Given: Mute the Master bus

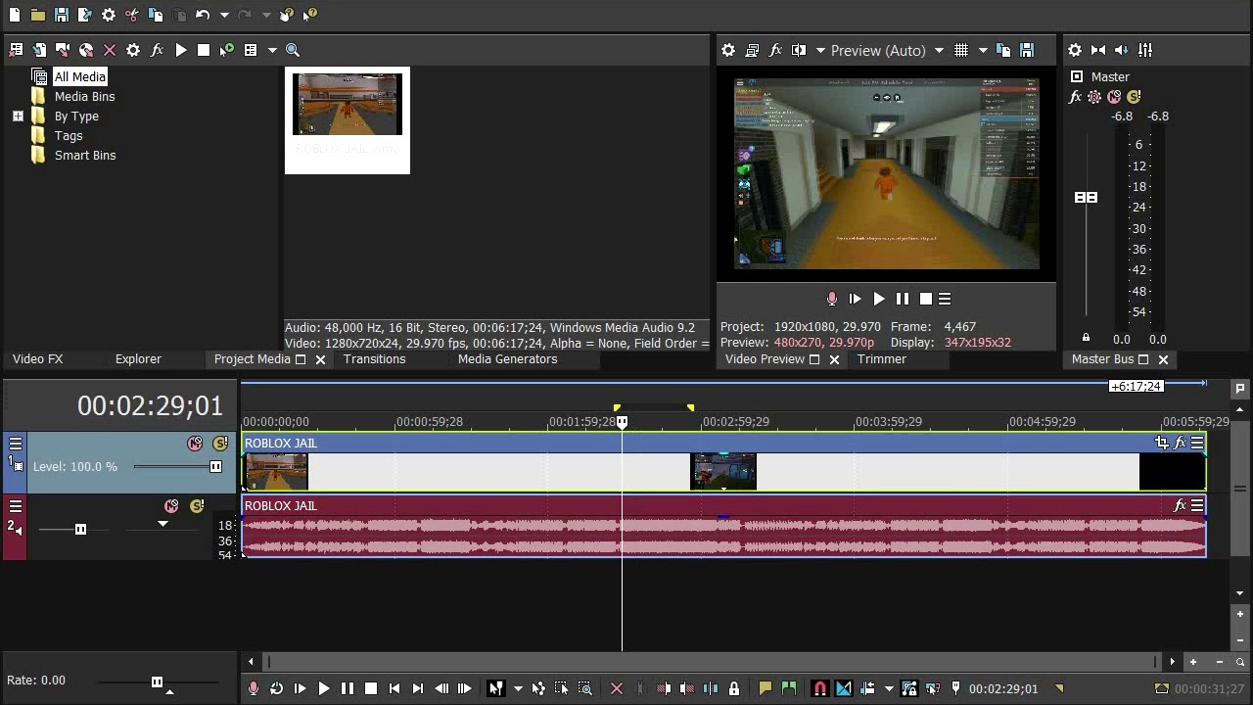Looking at the screenshot, I should [x=1114, y=97].
